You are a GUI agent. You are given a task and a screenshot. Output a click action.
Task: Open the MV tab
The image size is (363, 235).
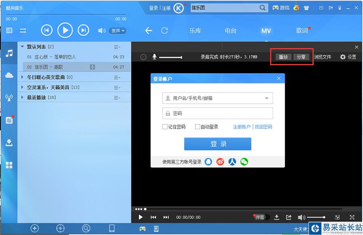point(266,31)
